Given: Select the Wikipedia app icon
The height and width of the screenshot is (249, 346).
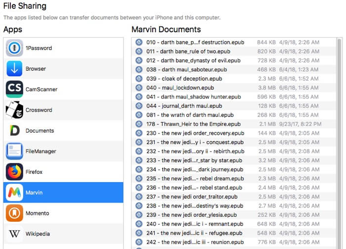Looking at the screenshot, I should [x=14, y=234].
